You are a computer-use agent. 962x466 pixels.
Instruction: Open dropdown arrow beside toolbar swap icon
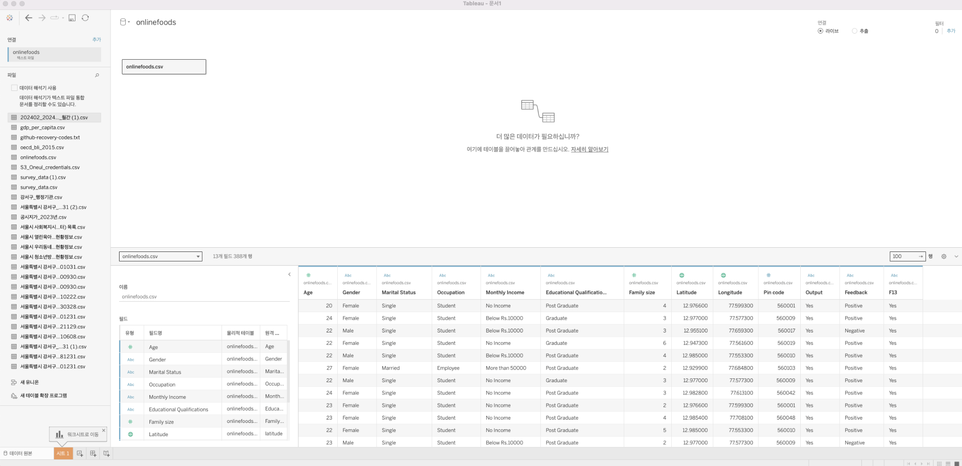[x=63, y=18]
